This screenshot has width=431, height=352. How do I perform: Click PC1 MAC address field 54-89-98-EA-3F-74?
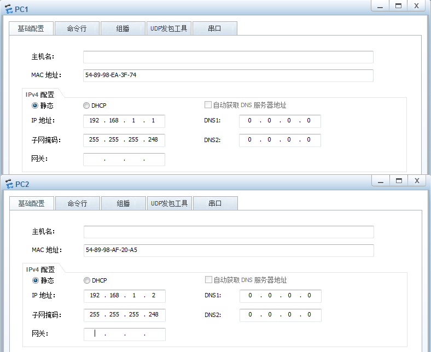pos(228,75)
